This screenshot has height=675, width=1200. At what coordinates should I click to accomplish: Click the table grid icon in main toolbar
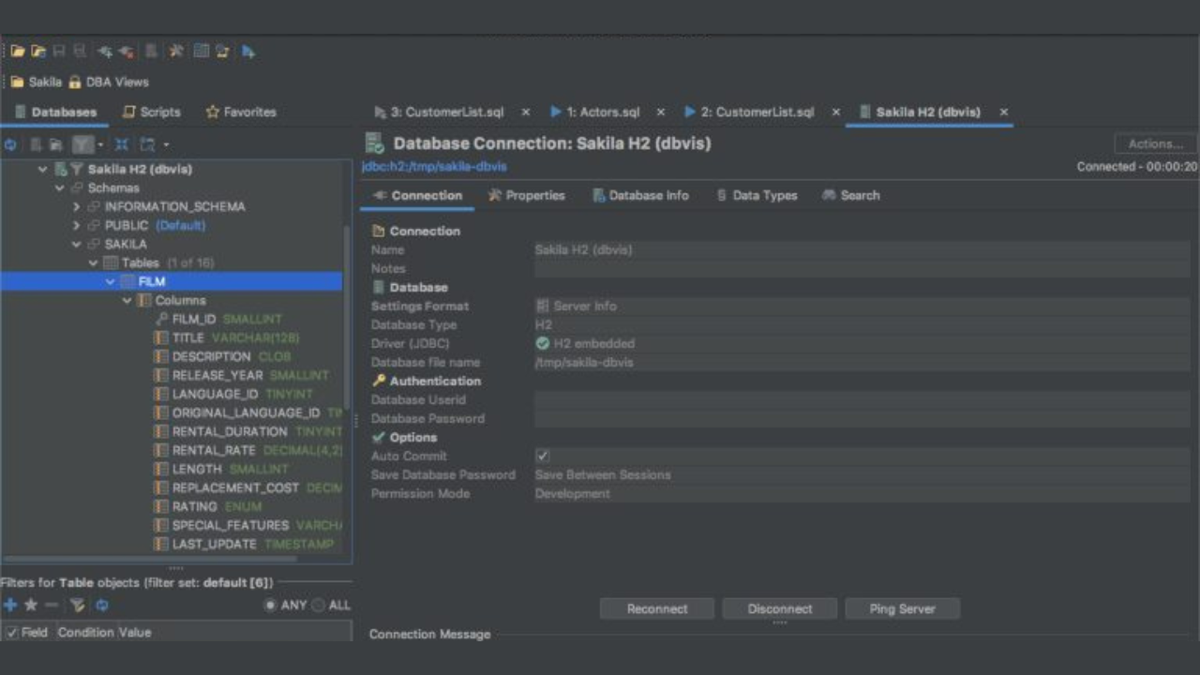tap(201, 52)
